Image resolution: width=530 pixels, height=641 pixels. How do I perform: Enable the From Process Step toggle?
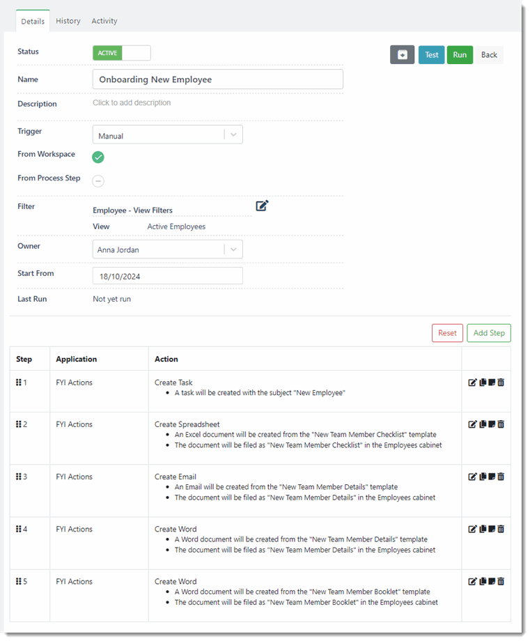point(98,180)
